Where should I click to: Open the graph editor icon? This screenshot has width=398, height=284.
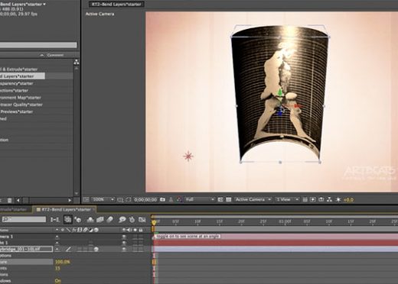pos(142,219)
